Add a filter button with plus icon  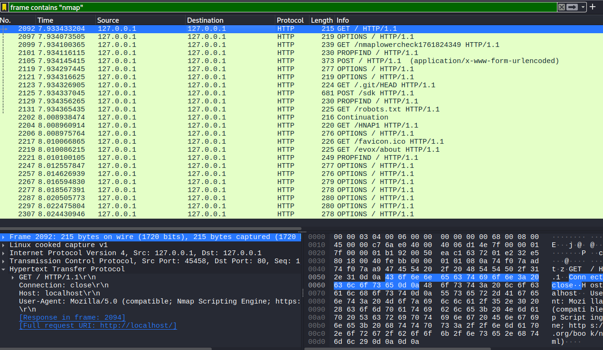point(593,7)
